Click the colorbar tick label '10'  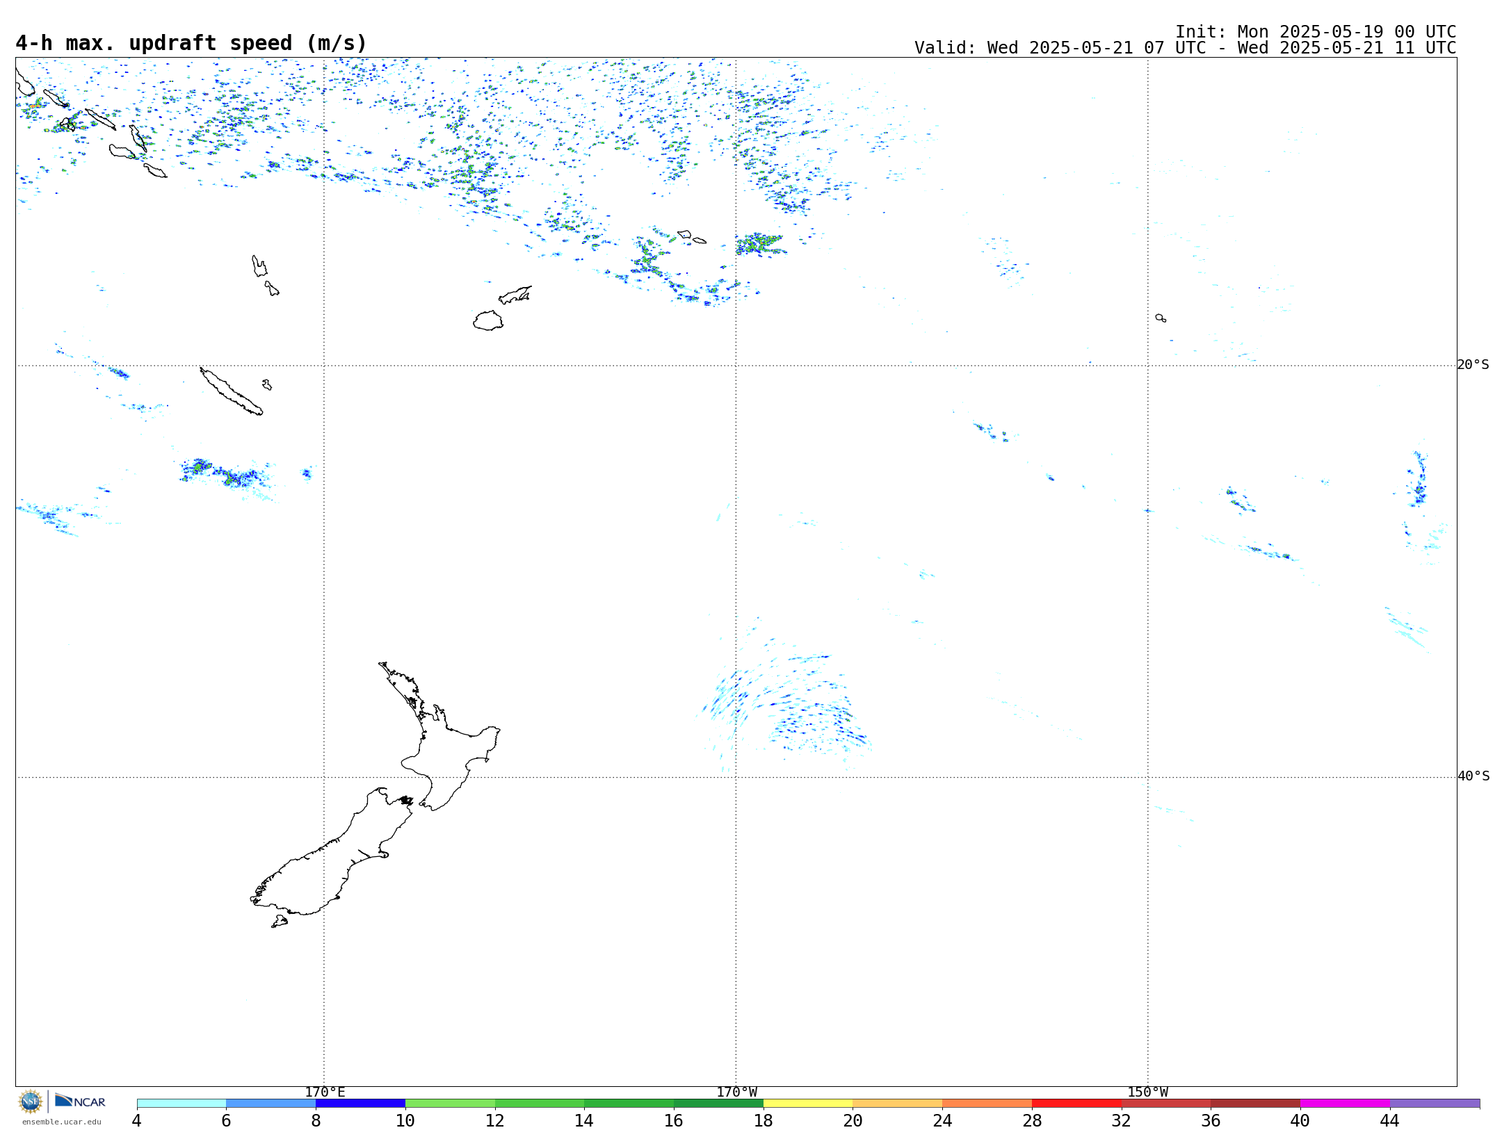coord(405,1121)
